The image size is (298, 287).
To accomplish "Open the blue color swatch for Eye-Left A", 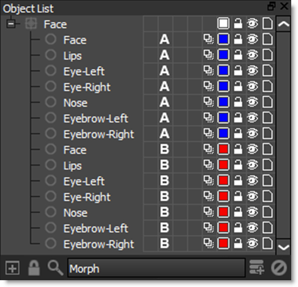I will coord(223,71).
